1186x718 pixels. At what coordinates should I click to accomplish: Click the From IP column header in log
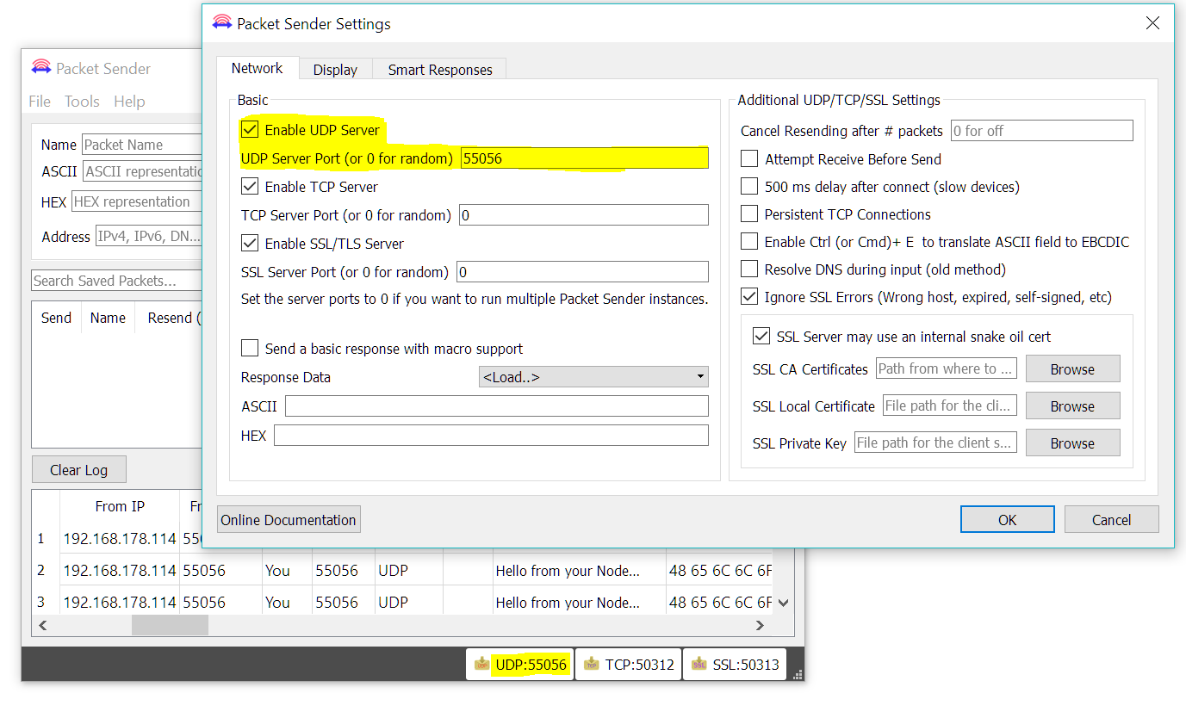click(120, 506)
